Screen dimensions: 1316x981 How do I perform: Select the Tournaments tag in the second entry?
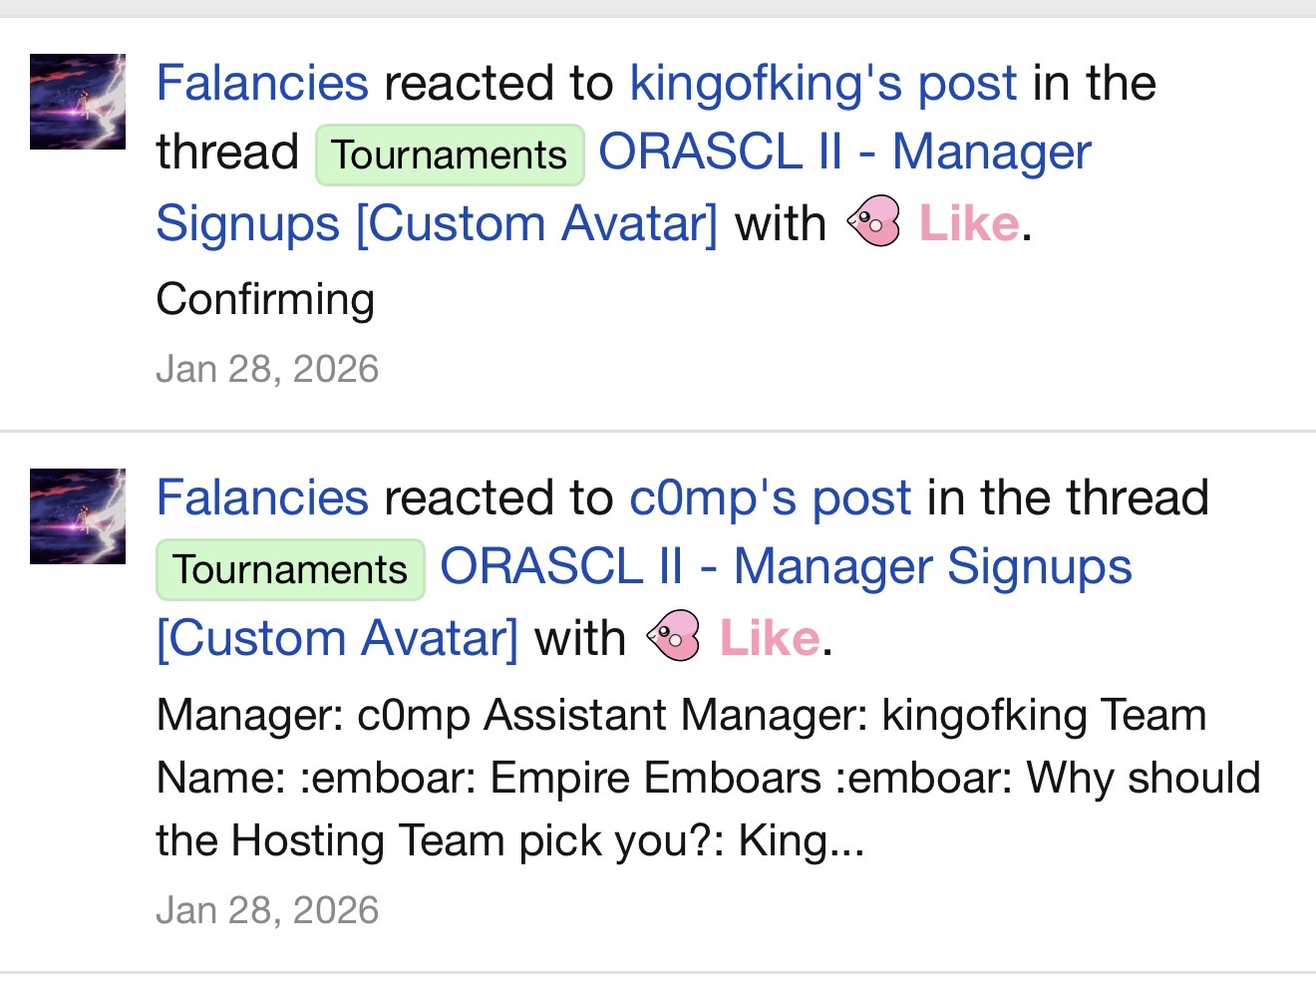(290, 569)
